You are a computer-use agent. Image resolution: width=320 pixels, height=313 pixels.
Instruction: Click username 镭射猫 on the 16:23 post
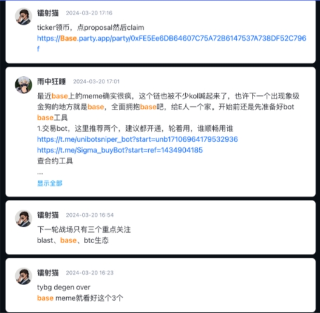pos(48,273)
